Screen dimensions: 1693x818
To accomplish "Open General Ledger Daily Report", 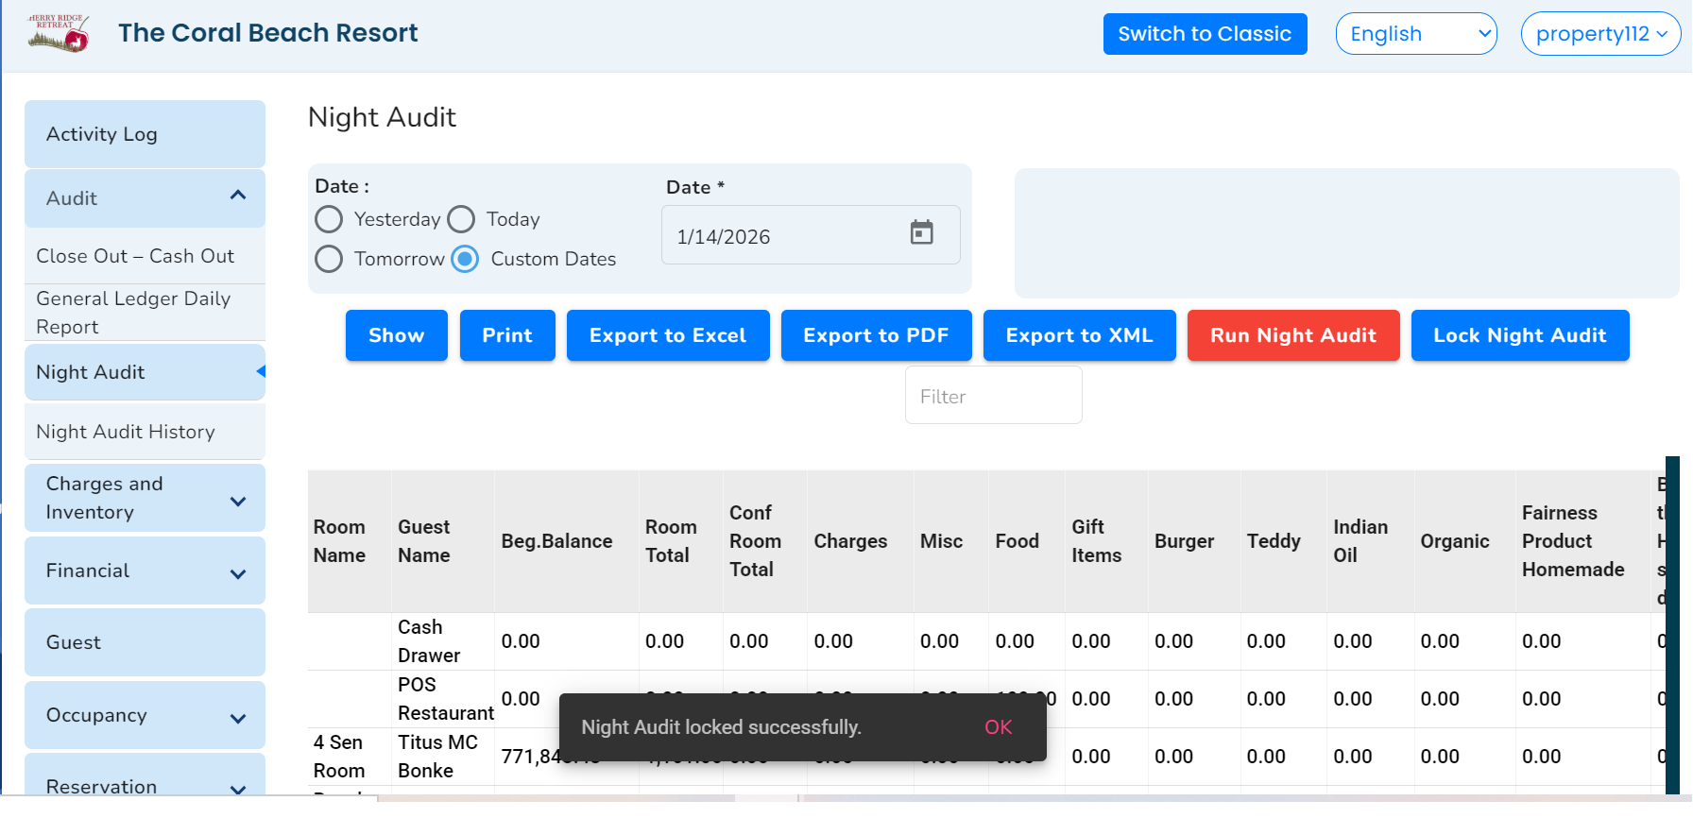I will pyautogui.click(x=133, y=312).
